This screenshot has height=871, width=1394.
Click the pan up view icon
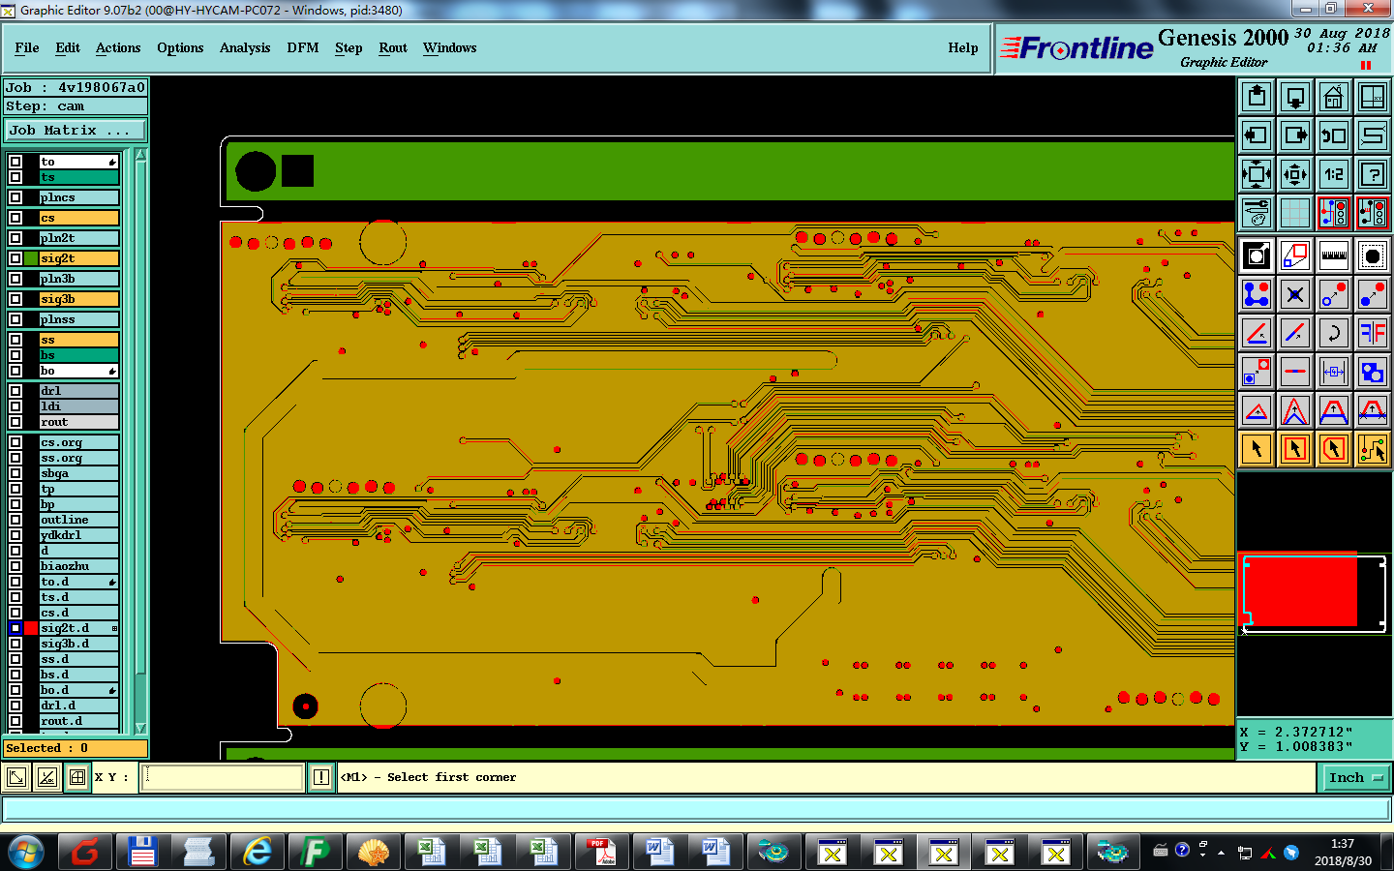click(1257, 97)
